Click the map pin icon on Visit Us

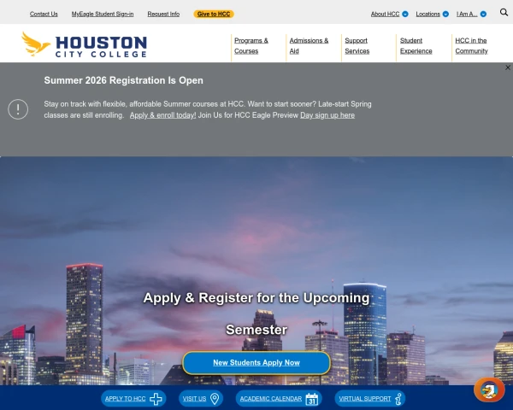coord(215,399)
